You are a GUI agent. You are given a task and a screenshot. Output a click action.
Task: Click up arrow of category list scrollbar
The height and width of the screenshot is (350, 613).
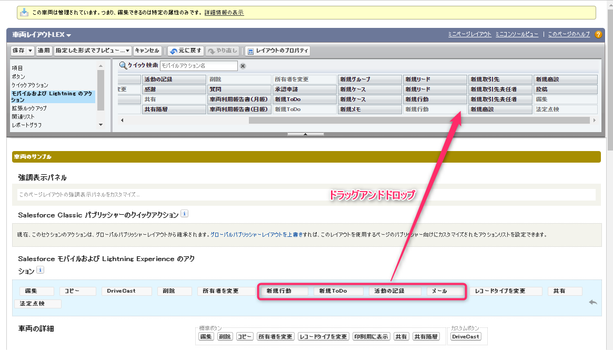click(x=101, y=66)
